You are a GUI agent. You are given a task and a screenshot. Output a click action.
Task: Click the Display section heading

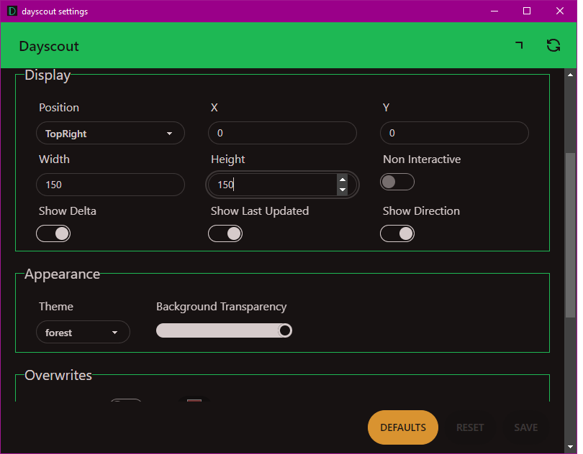pyautogui.click(x=48, y=75)
